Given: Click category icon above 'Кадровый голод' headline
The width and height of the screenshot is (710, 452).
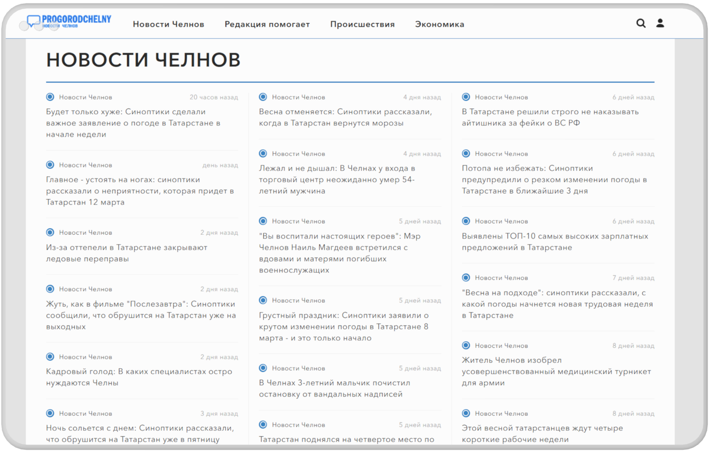Looking at the screenshot, I should point(50,356).
